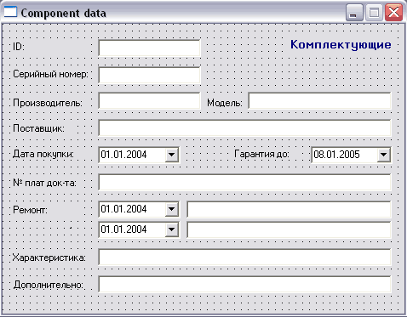This screenshot has height=317, width=407.
Task: Click the № плат док-та input field
Action: pos(245,182)
